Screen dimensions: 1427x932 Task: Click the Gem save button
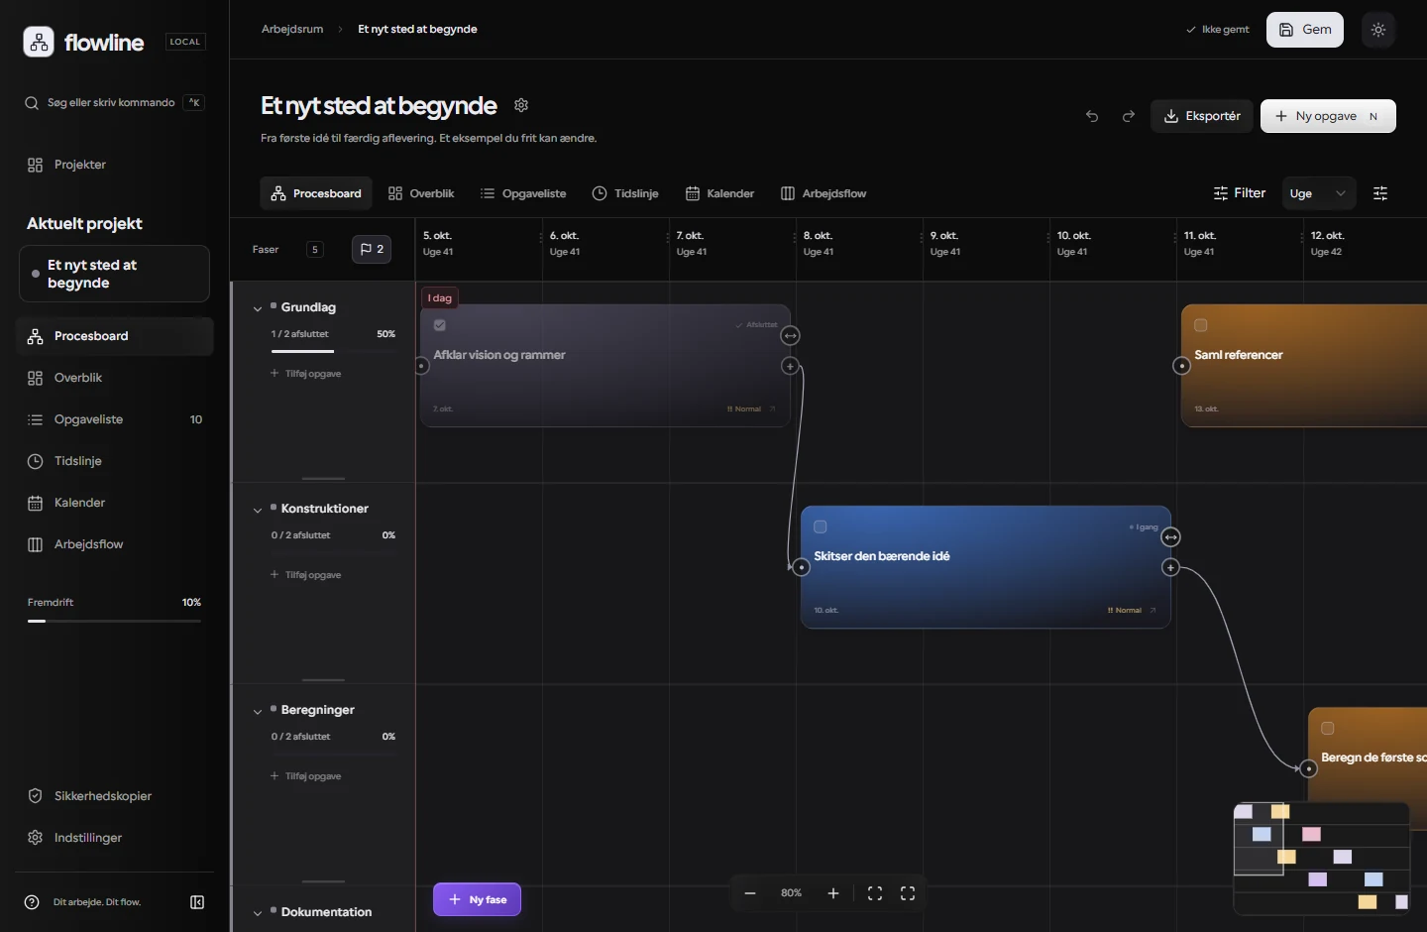coord(1305,30)
